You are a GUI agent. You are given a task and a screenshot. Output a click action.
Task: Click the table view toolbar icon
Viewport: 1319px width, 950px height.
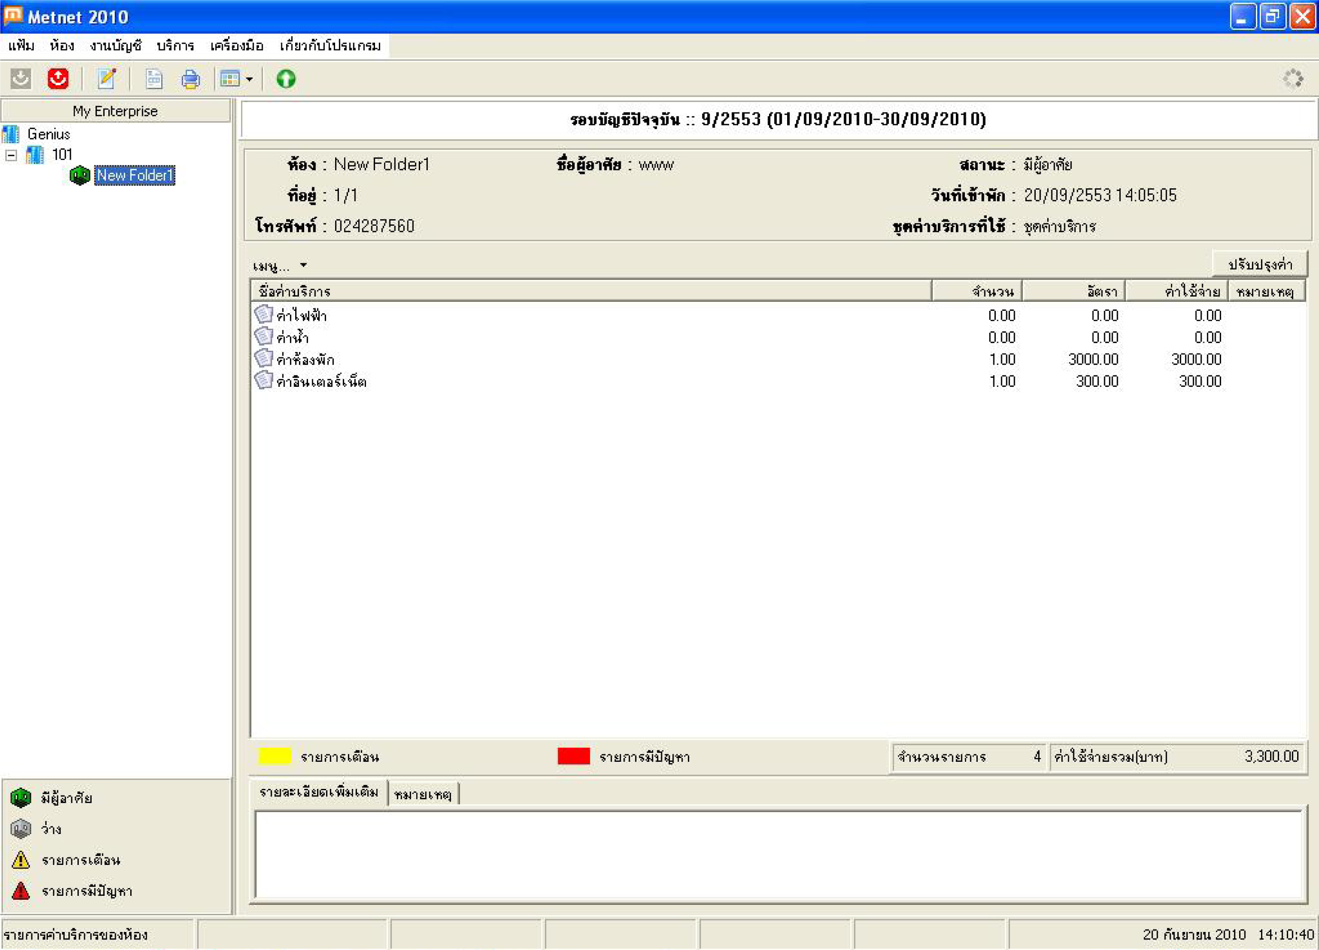(230, 78)
